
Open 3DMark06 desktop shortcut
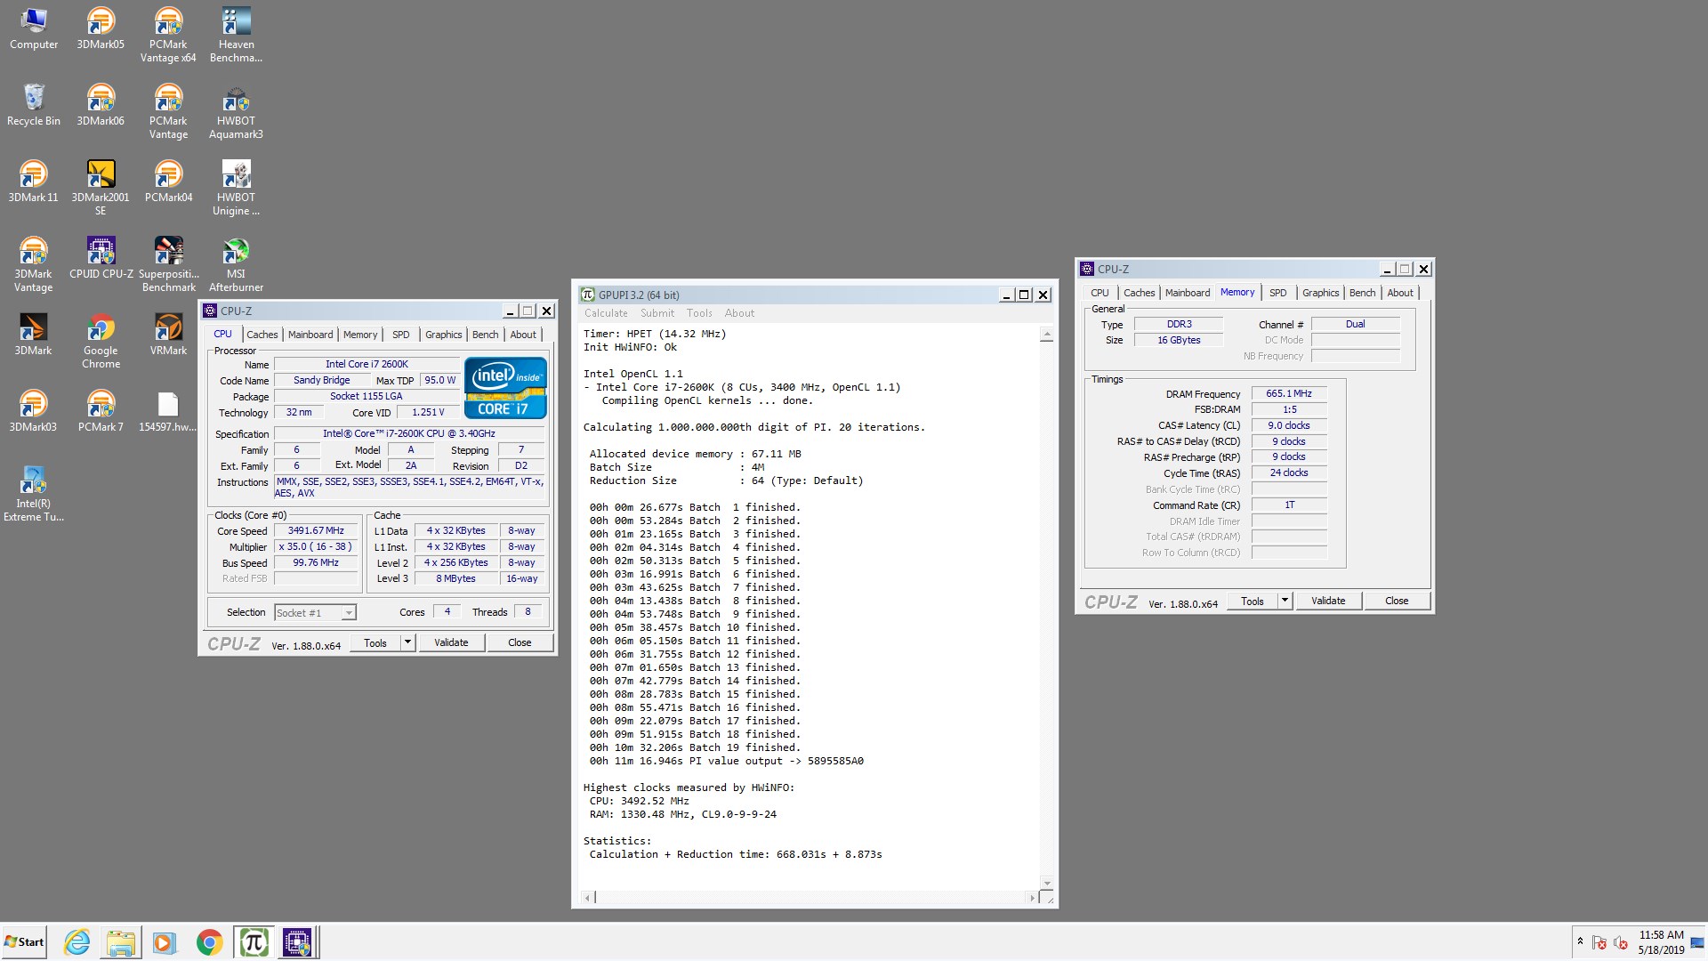pos(101,105)
